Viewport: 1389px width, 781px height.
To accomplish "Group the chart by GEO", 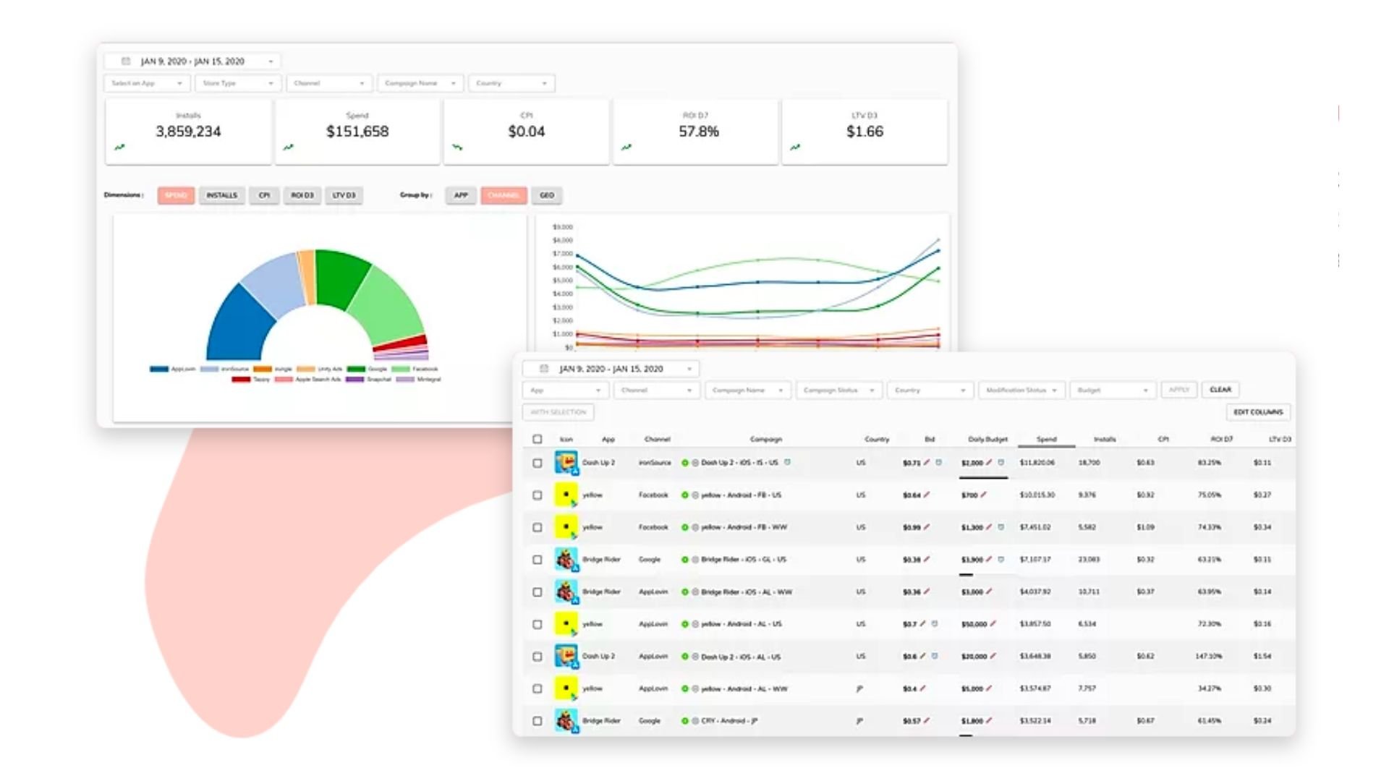I will coord(546,195).
